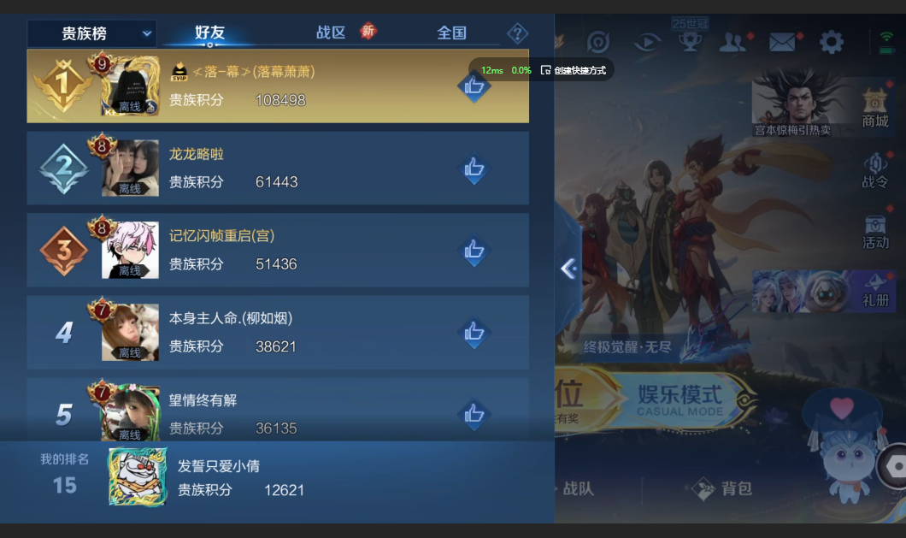This screenshot has width=906, height=538.
Task: Open the 背包 backpack button
Action: 724,489
